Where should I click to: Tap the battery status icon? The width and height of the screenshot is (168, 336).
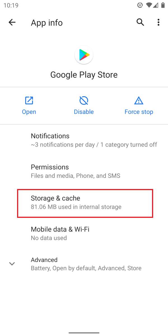click(164, 5)
